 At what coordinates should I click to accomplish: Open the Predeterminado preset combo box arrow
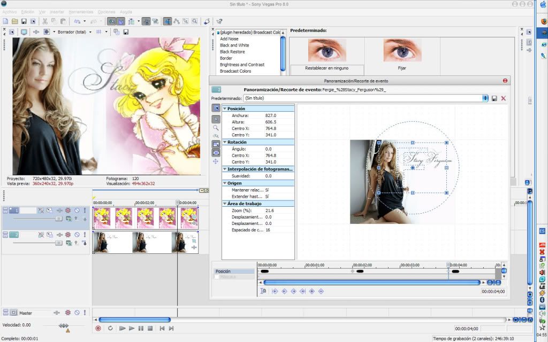click(485, 98)
